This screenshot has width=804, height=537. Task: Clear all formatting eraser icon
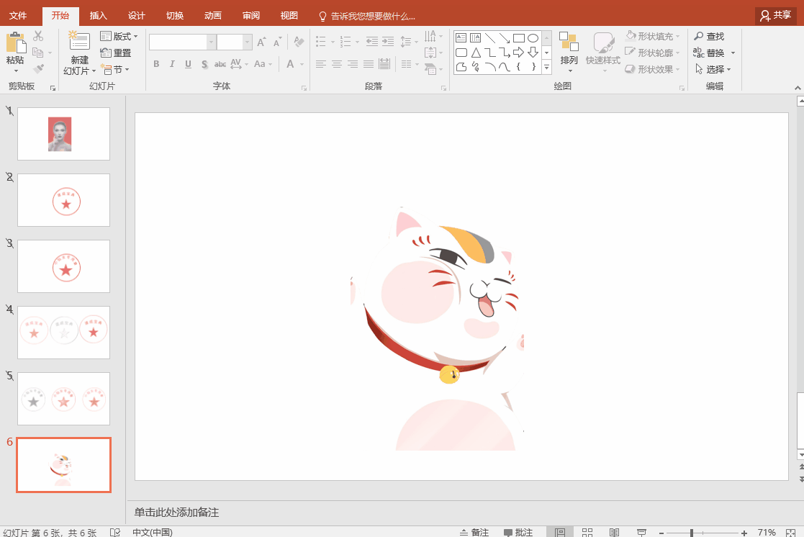299,42
